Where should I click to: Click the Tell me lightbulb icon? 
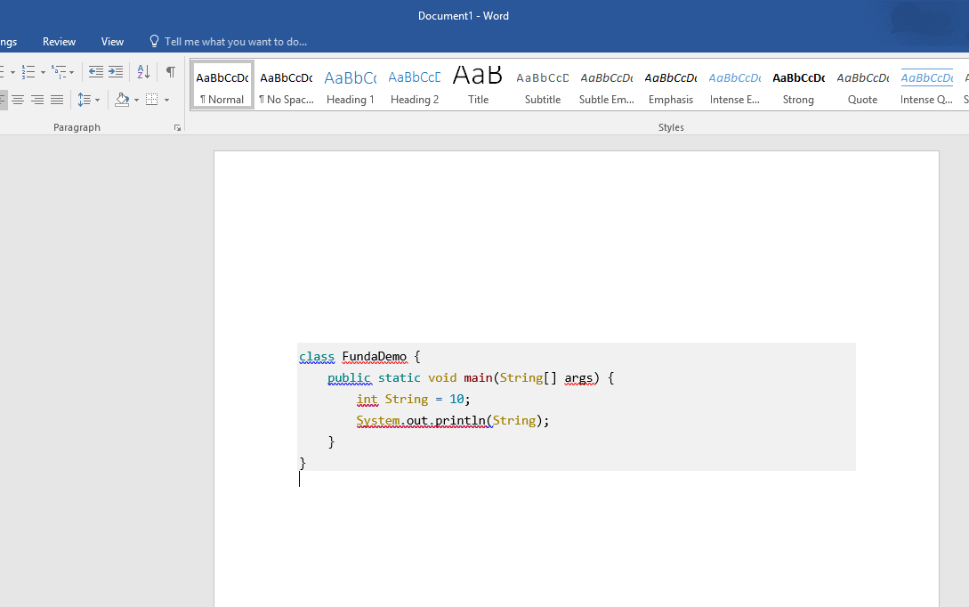point(155,41)
